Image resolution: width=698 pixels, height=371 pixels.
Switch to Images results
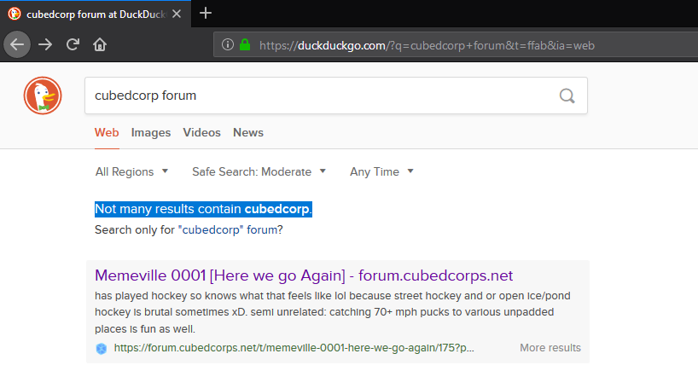click(151, 132)
